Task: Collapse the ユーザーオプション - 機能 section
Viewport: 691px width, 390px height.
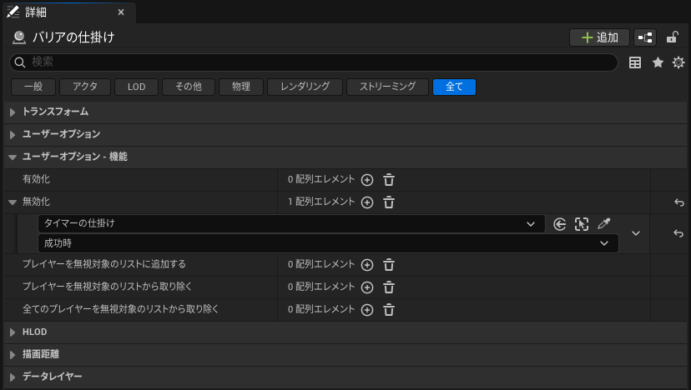Action: (13, 157)
